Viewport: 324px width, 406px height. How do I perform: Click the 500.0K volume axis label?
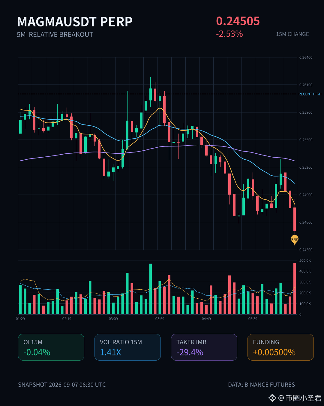pyautogui.click(x=305, y=260)
